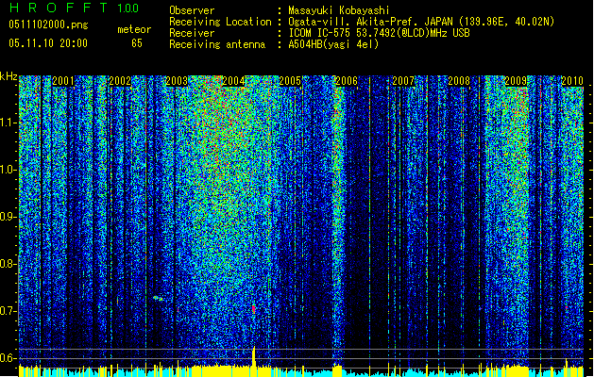Click the 2010 time marker
This screenshot has width=594, height=377.
[x=572, y=80]
